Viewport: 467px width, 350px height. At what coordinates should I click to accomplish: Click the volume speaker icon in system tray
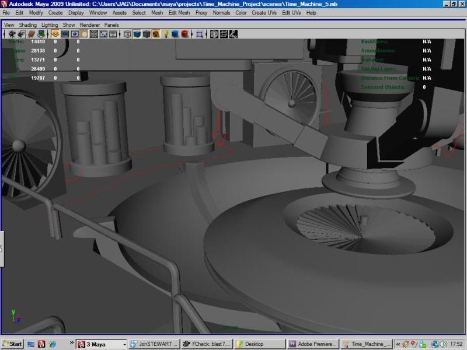click(443, 344)
